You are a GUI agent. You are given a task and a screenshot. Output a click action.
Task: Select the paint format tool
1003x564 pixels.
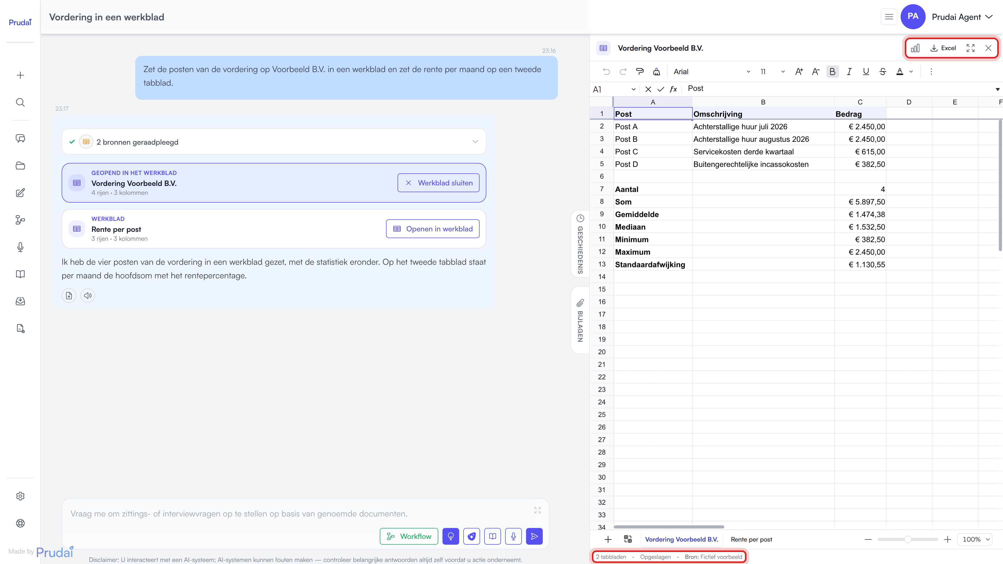[640, 72]
